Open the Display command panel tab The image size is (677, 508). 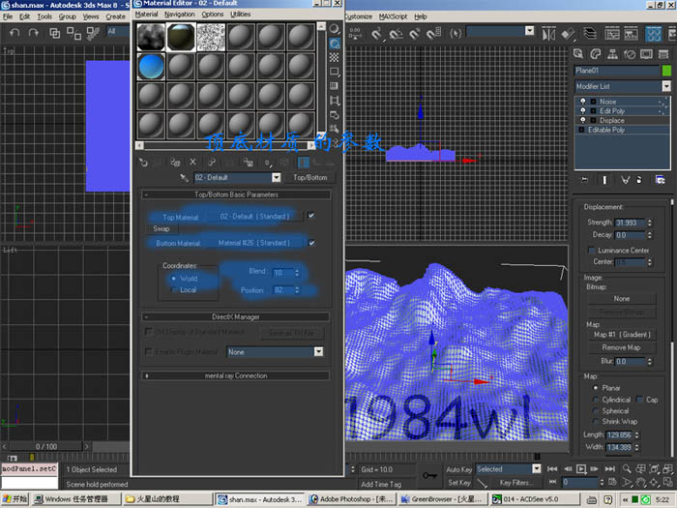(646, 54)
